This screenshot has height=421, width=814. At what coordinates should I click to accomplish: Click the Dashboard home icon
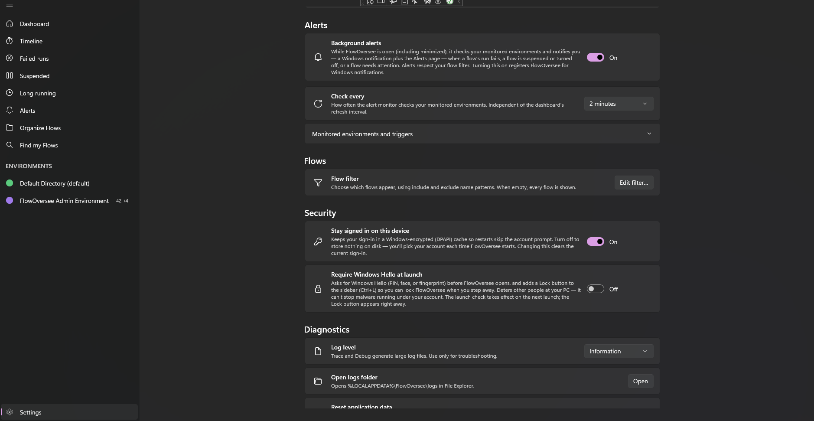(10, 23)
